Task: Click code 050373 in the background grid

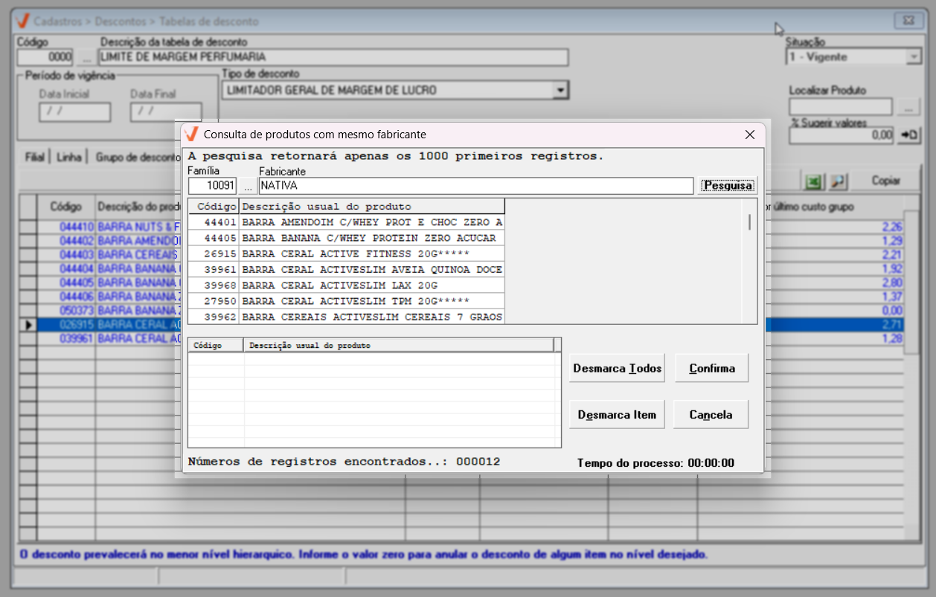Action: tap(76, 310)
